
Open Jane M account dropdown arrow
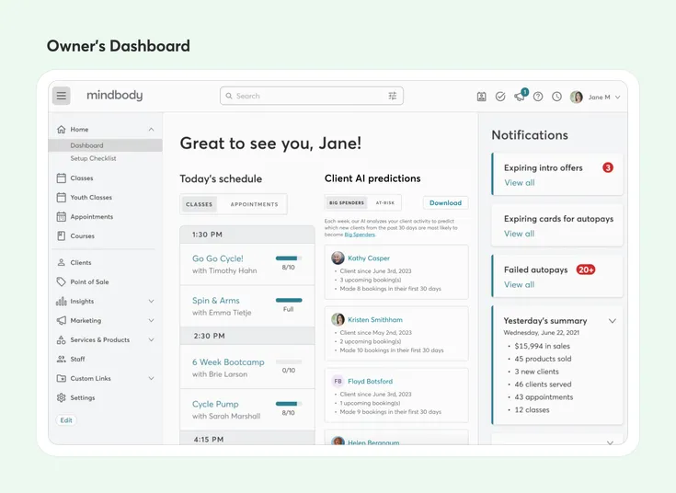[x=618, y=97]
